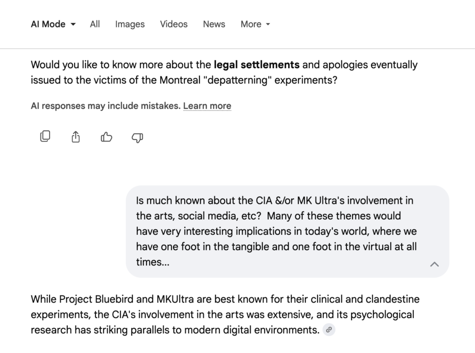
Task: Give the response a thumbs down
Action: pos(138,137)
